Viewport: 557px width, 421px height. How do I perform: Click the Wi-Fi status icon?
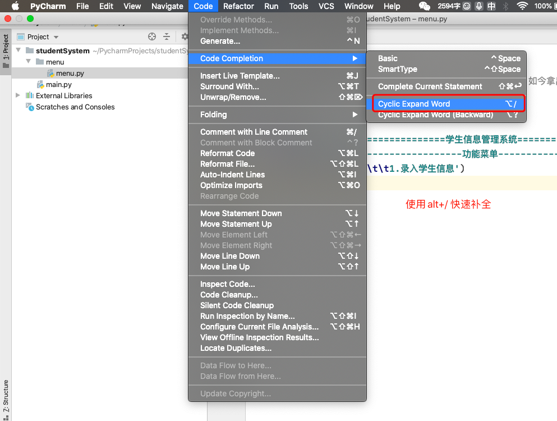tap(522, 6)
